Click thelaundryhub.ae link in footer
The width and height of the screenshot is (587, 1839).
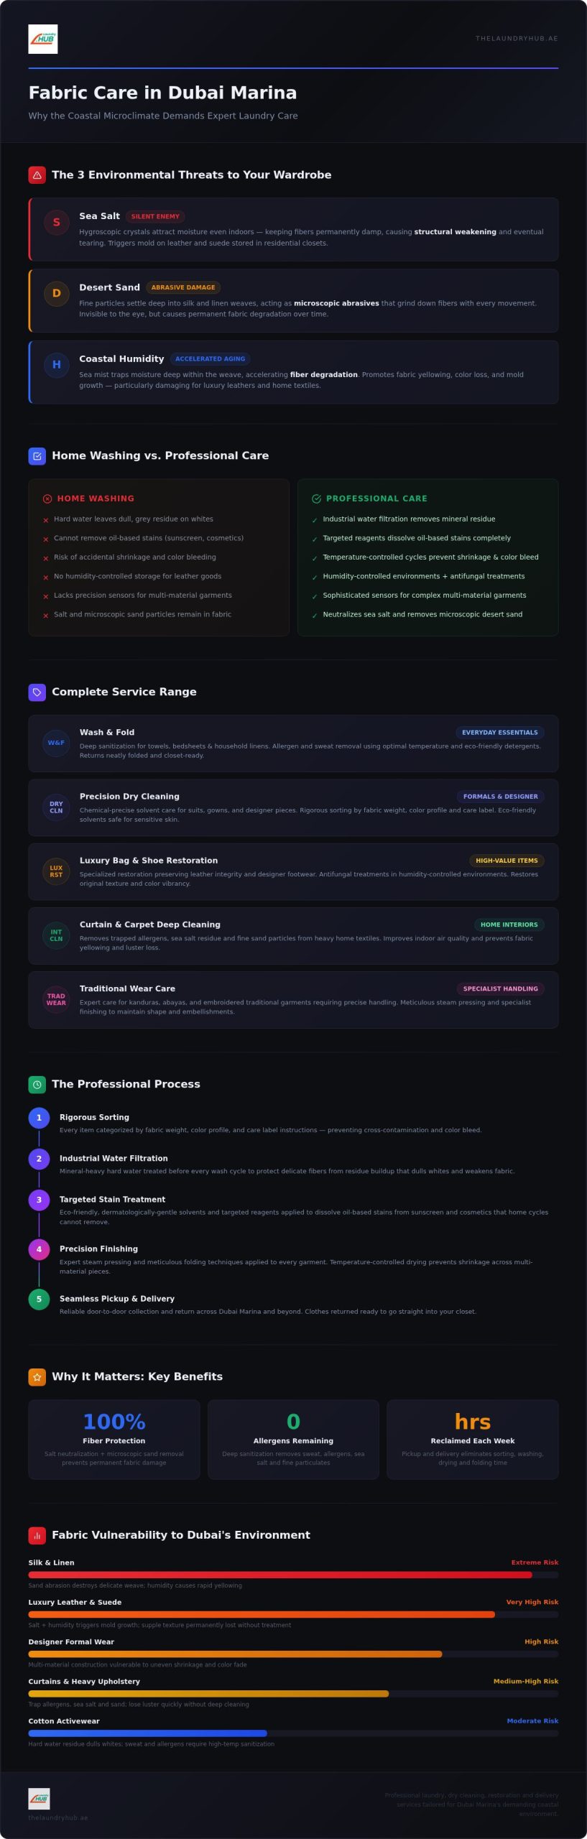tap(58, 1818)
